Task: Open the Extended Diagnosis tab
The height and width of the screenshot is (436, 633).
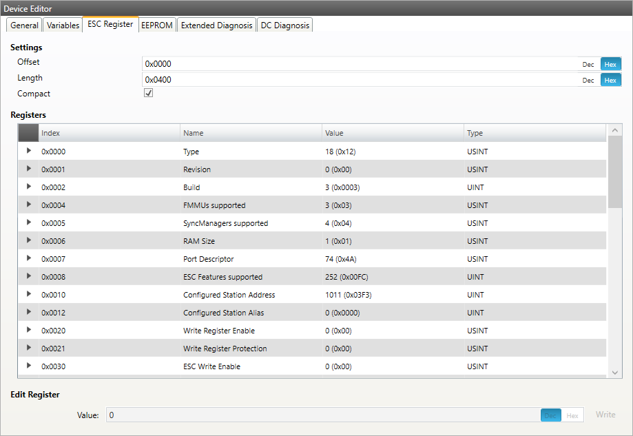Action: (x=216, y=25)
